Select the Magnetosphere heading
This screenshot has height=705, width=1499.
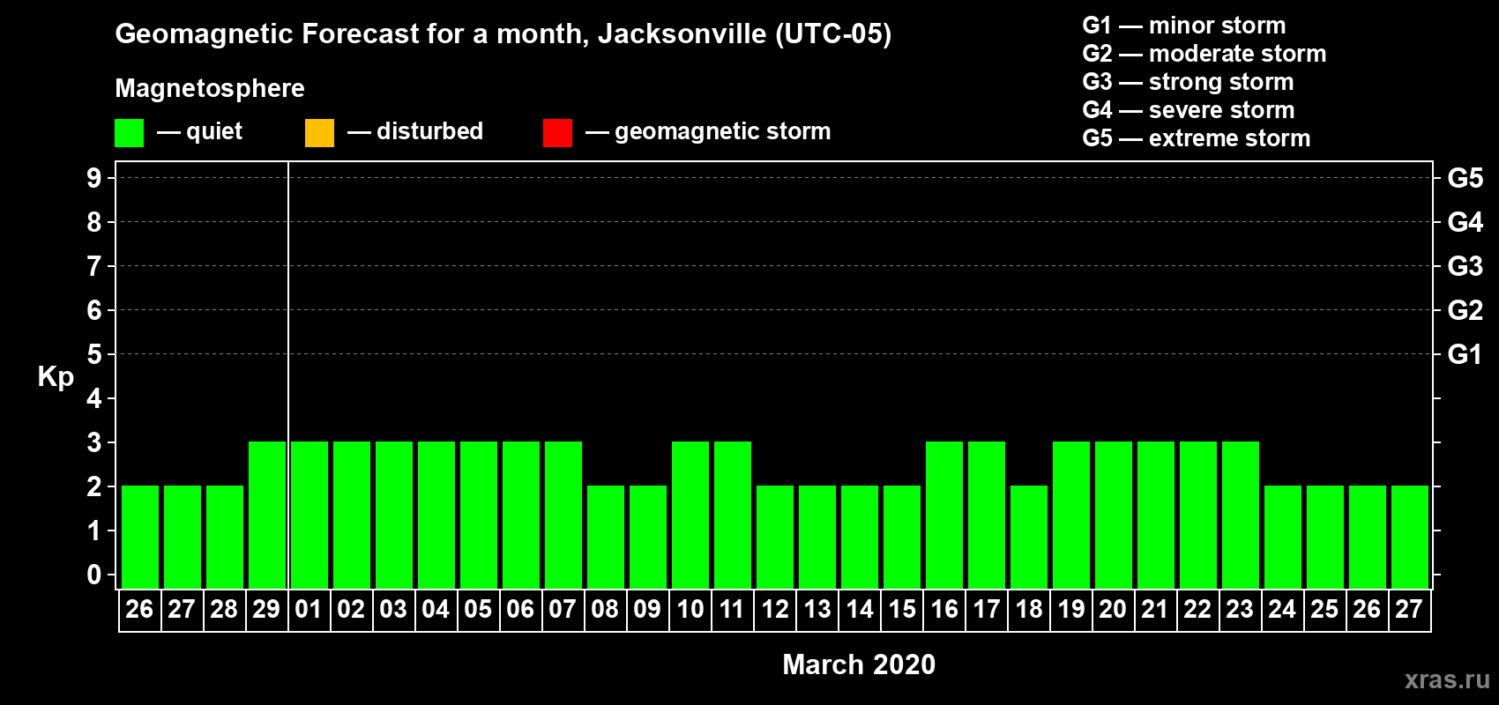click(x=210, y=88)
